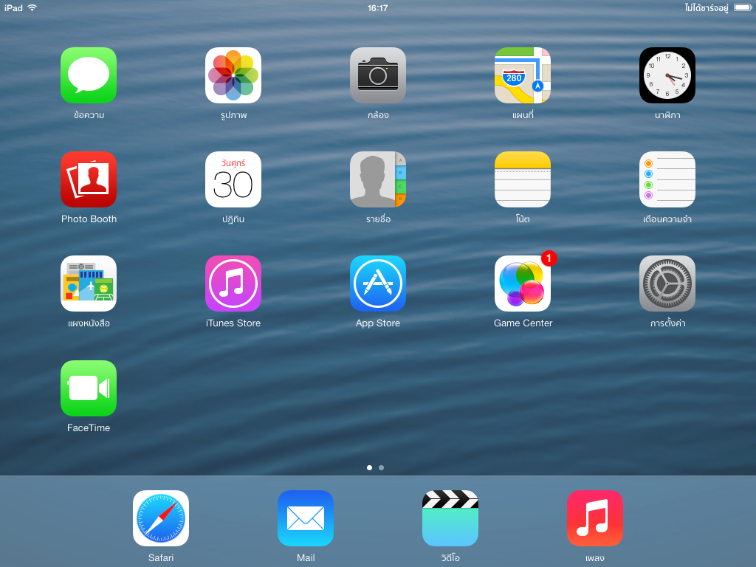Image resolution: width=756 pixels, height=567 pixels.
Task: Open the Messages app (ข้อความ)
Action: [x=89, y=75]
